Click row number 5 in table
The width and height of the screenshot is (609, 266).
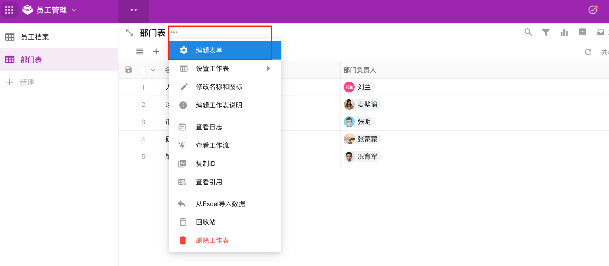pos(143,157)
